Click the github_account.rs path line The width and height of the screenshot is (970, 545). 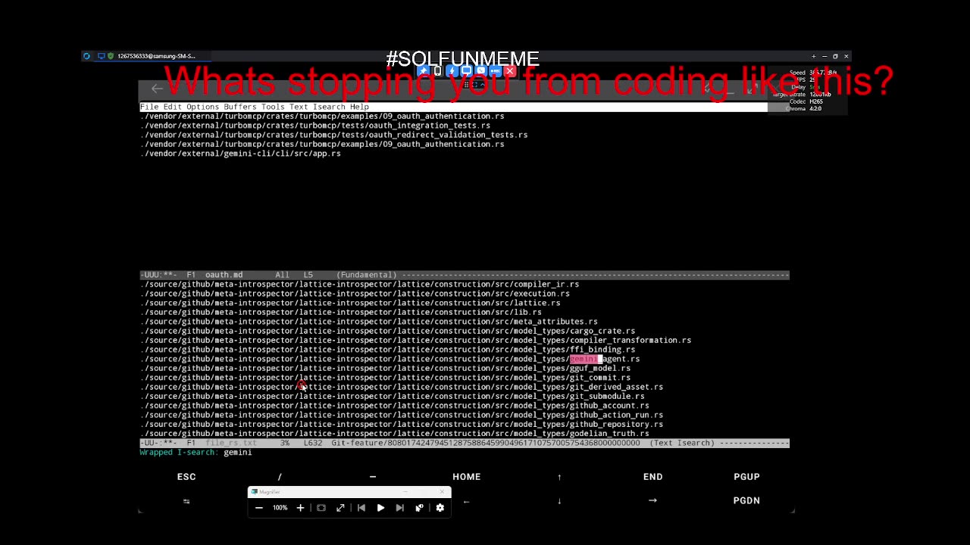coord(394,406)
